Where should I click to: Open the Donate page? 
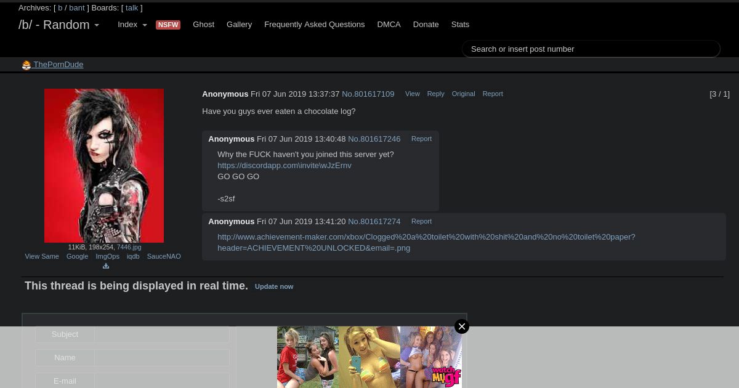[426, 25]
